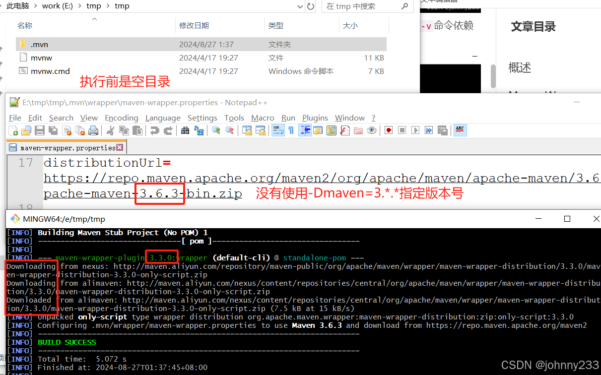Open the Find dialog via toolbar binoculars icon
Image resolution: width=601 pixels, height=375 pixels.
(x=185, y=130)
